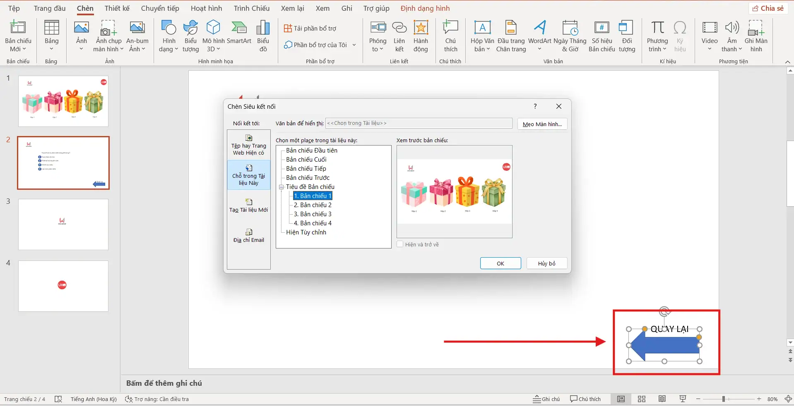794x406 pixels.
Task: Select Địa chỉ Email link type
Action: click(x=248, y=236)
